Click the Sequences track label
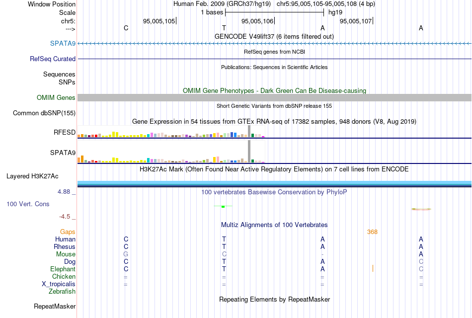Image resolution: width=472 pixels, height=318 pixels. point(59,74)
